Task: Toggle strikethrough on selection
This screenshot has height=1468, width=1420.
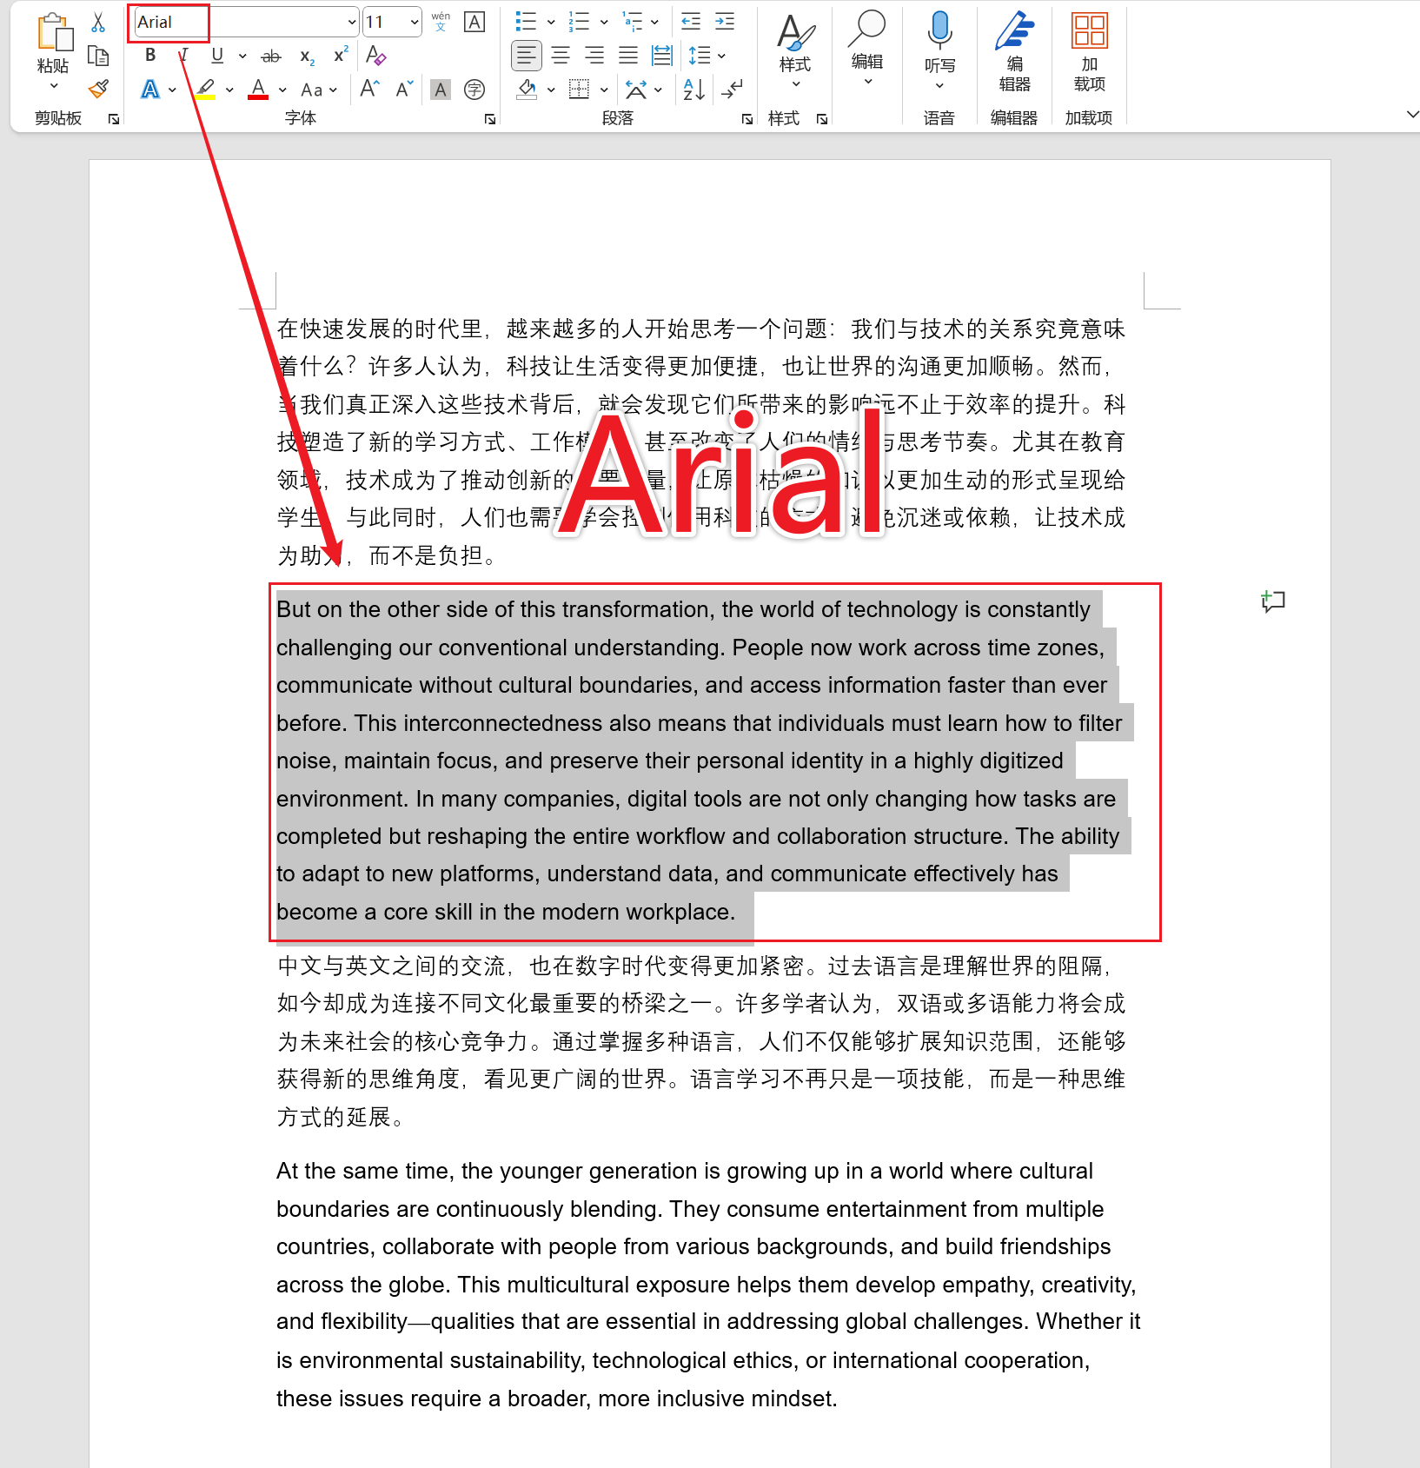Action: (x=270, y=55)
